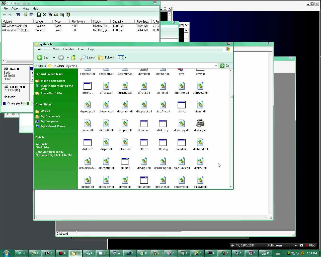Click Forward arrow in Disk Management toolbar
This screenshot has height=257, width=321.
[x=10, y=15]
